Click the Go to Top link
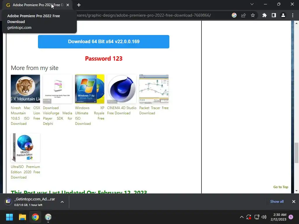The width and height of the screenshot is (299, 224). point(281,187)
